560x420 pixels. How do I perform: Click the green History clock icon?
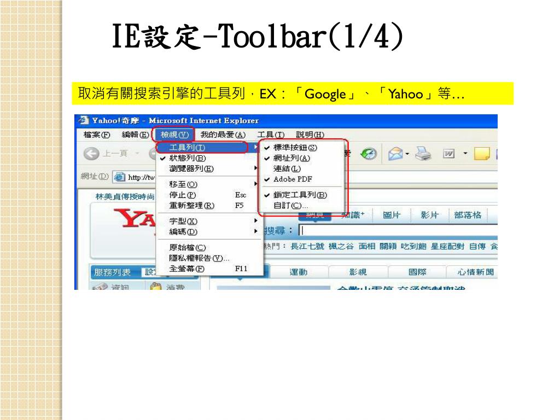[x=369, y=154]
